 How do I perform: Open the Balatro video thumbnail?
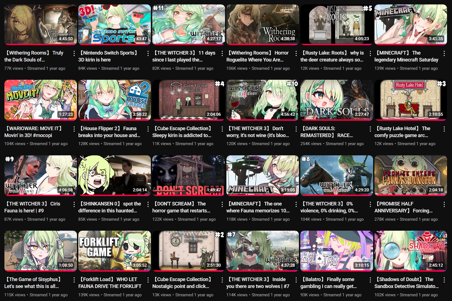click(x=337, y=251)
